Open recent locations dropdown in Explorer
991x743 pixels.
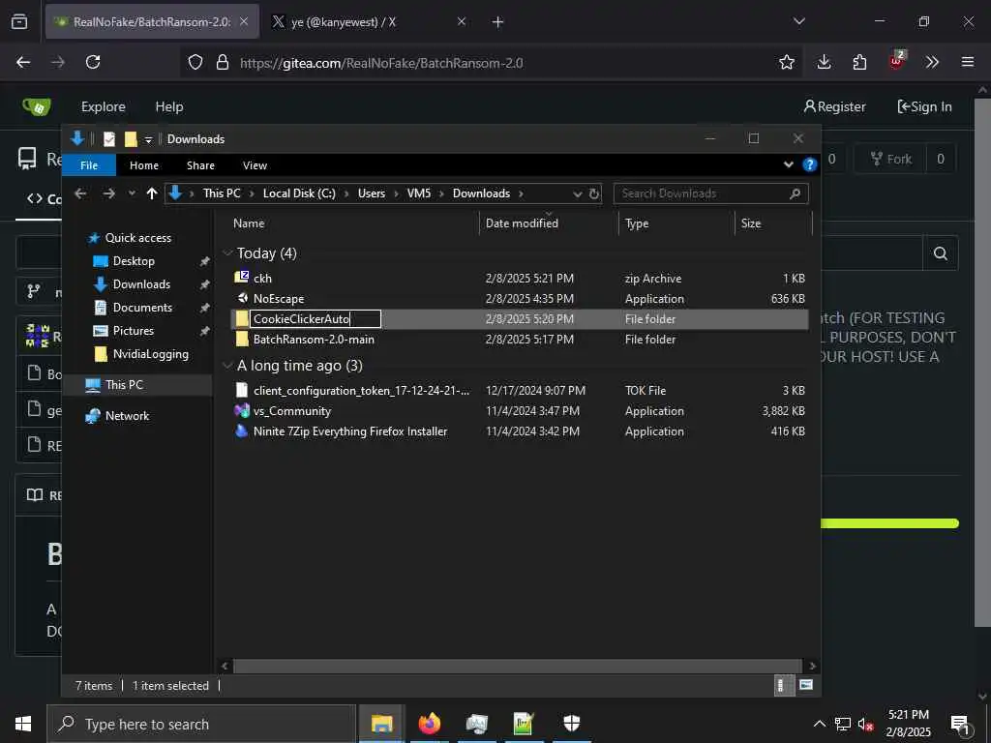(132, 193)
